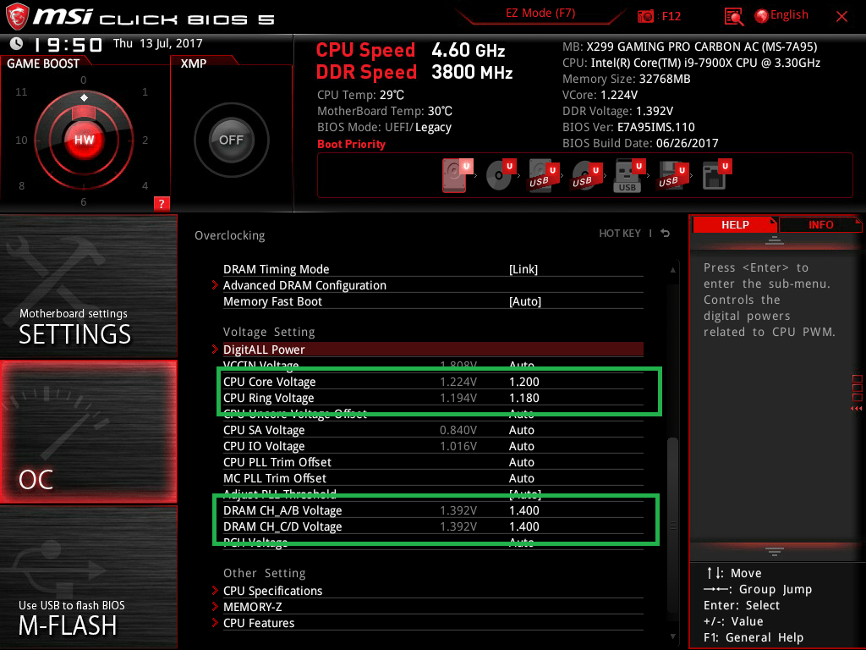This screenshot has width=866, height=650.
Task: Click the clock icon beside the time
Action: [x=17, y=43]
